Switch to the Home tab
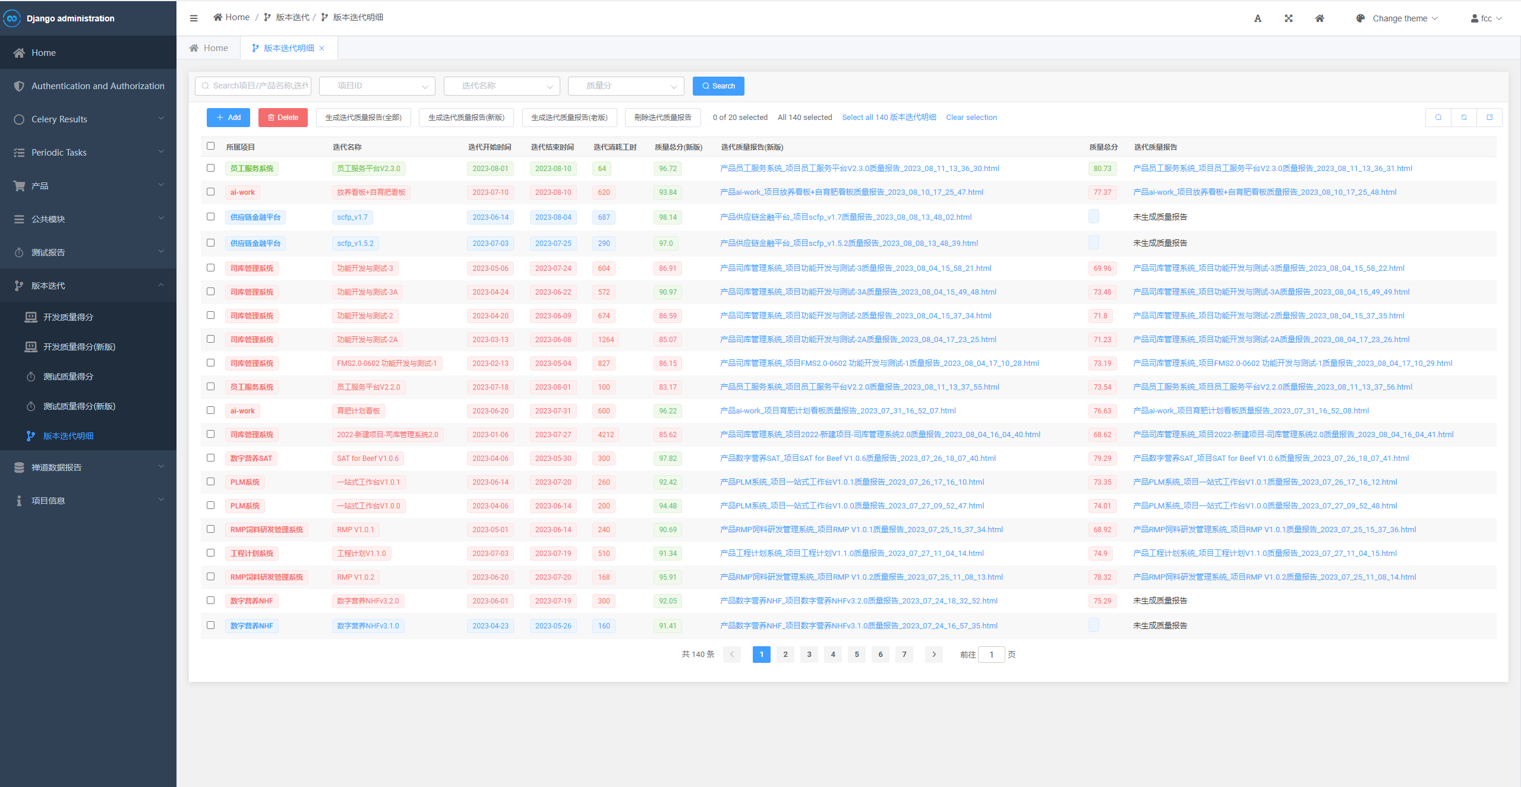1521x787 pixels. [x=209, y=48]
